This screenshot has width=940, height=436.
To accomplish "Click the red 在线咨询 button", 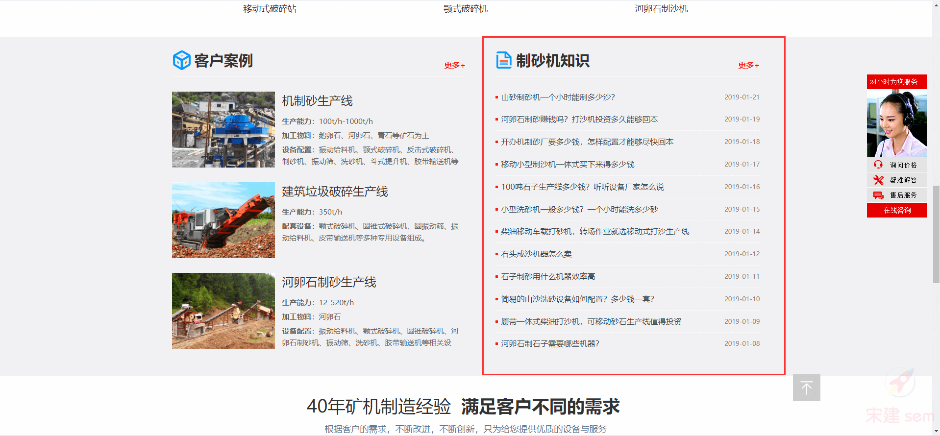I will tap(897, 210).
